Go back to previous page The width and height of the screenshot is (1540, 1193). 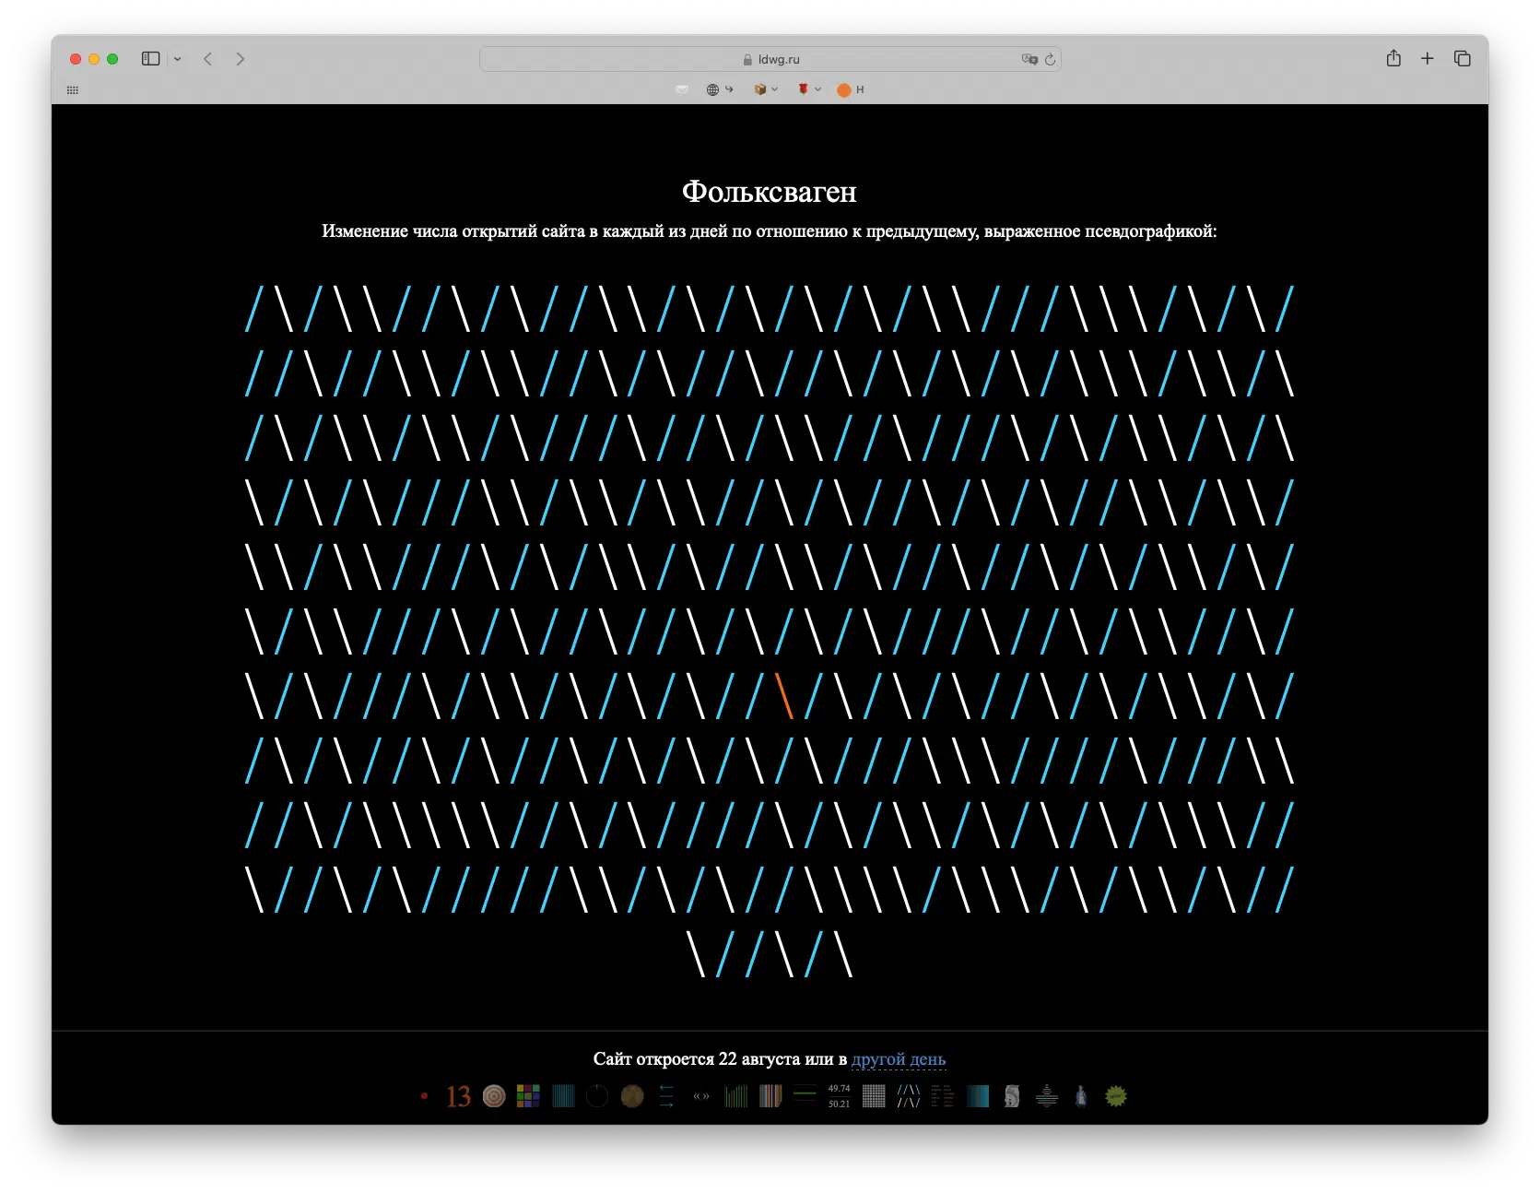208,59
